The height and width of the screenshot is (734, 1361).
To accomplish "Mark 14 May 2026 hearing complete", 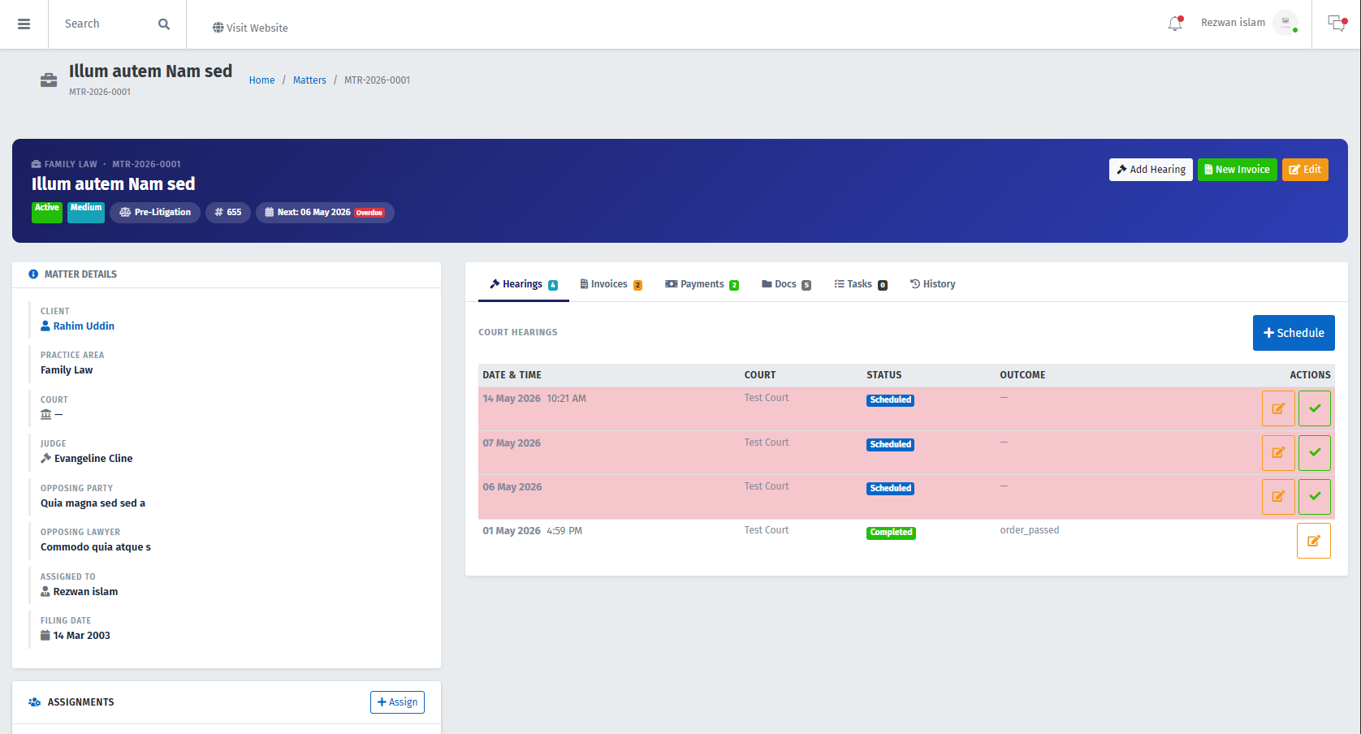I will coord(1315,408).
